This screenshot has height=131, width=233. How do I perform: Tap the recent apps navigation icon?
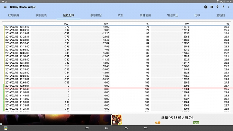click(87, 128)
